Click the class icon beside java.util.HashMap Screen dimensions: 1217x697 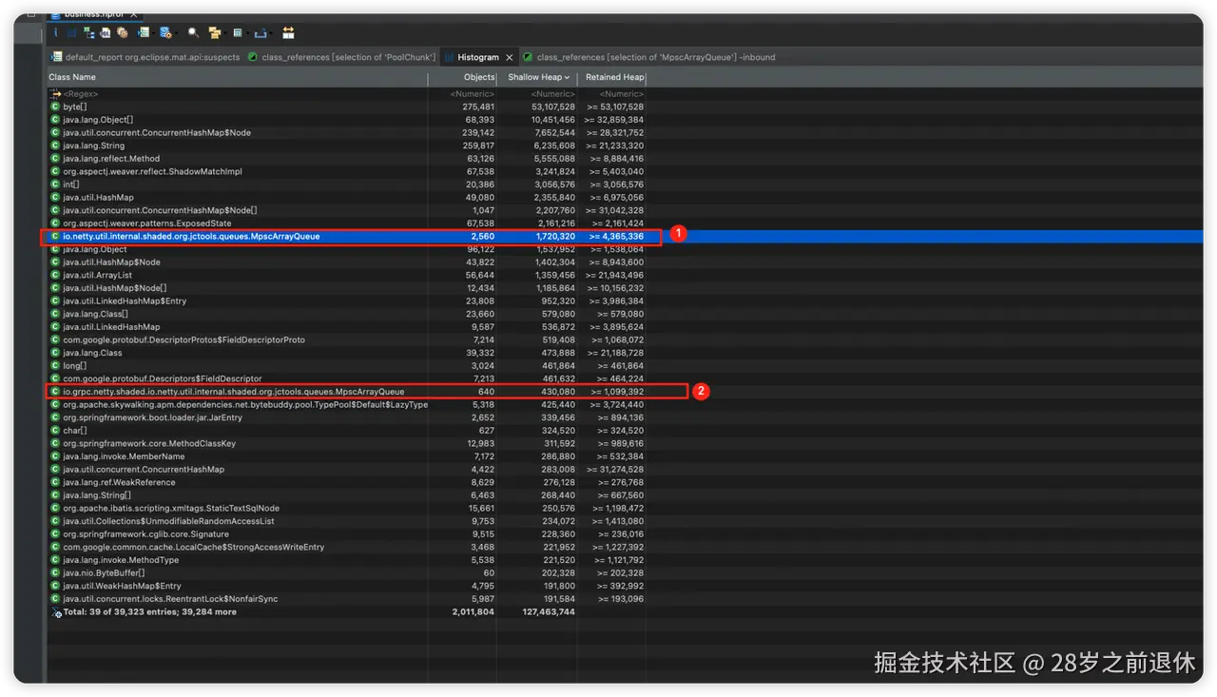click(55, 198)
